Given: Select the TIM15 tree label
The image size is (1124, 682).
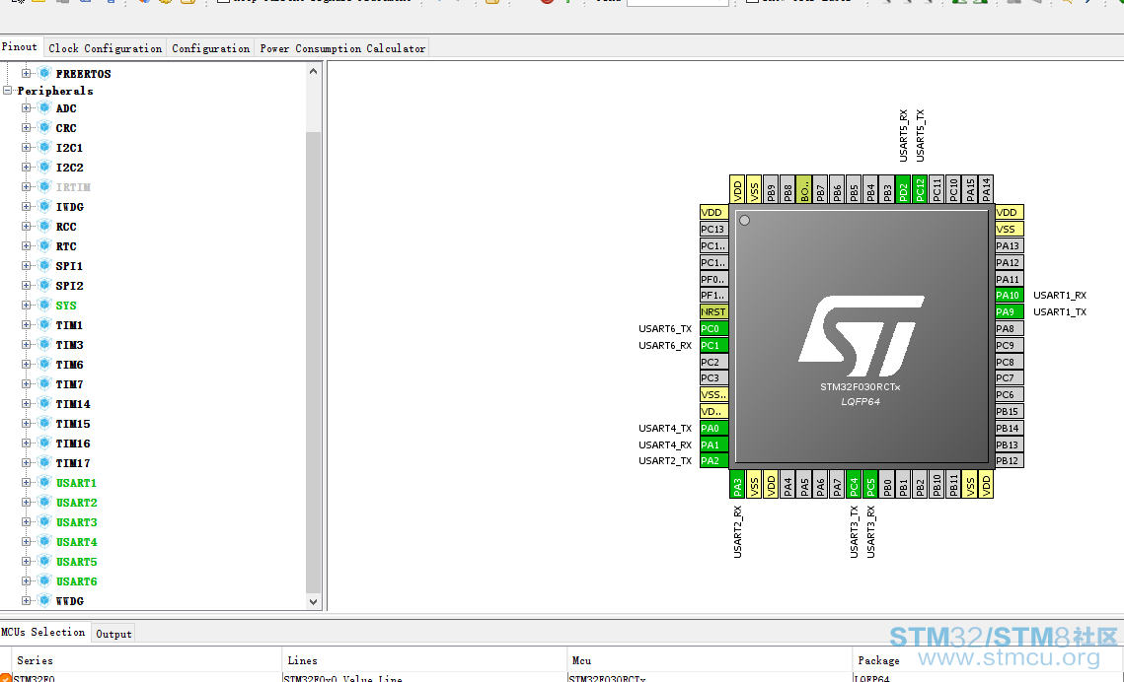Looking at the screenshot, I should [73, 424].
